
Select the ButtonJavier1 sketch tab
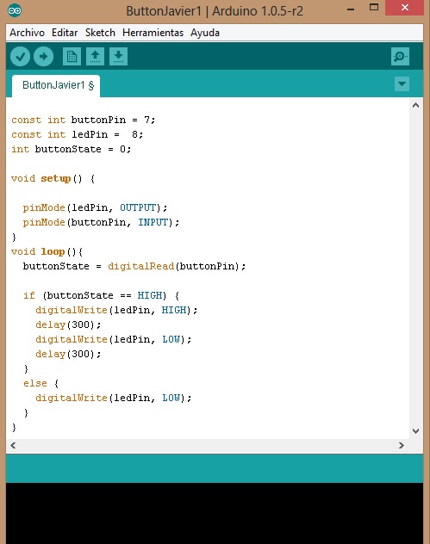pos(56,85)
